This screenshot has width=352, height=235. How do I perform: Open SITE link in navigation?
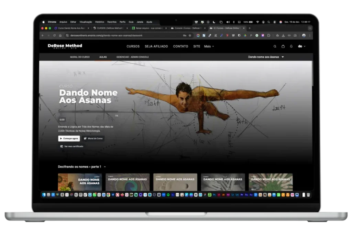(197, 46)
